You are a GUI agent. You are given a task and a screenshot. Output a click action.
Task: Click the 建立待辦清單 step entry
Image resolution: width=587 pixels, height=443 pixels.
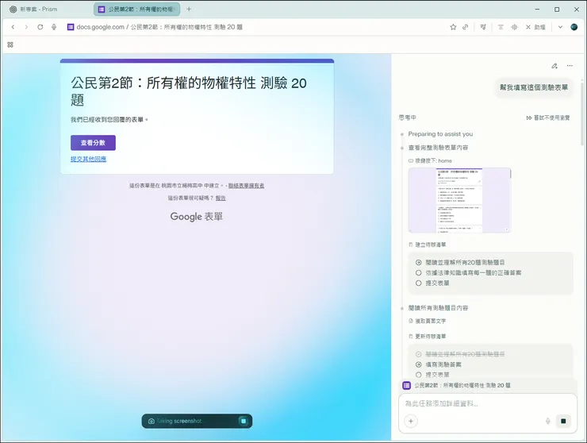tap(427, 245)
